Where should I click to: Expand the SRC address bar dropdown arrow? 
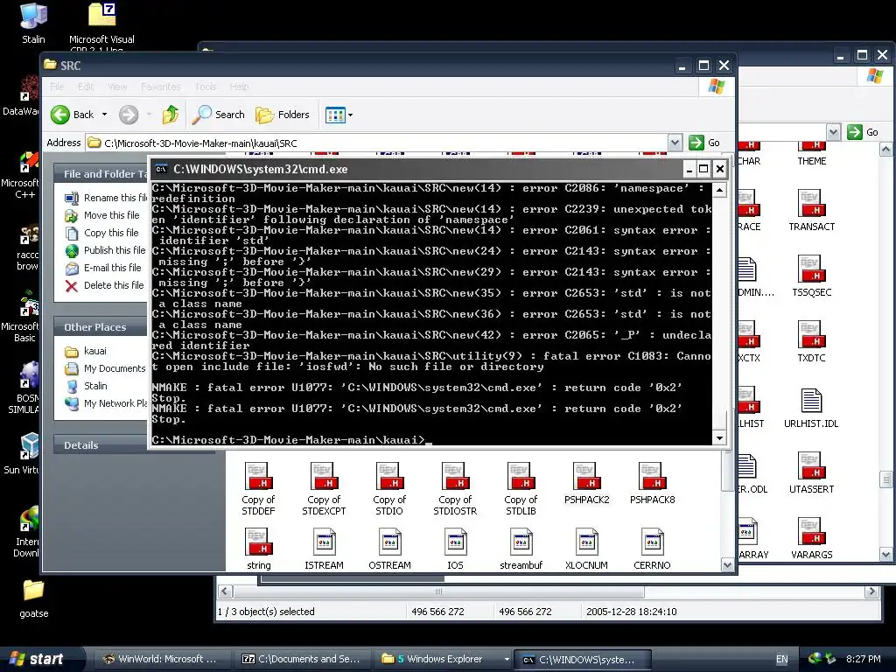click(x=675, y=143)
